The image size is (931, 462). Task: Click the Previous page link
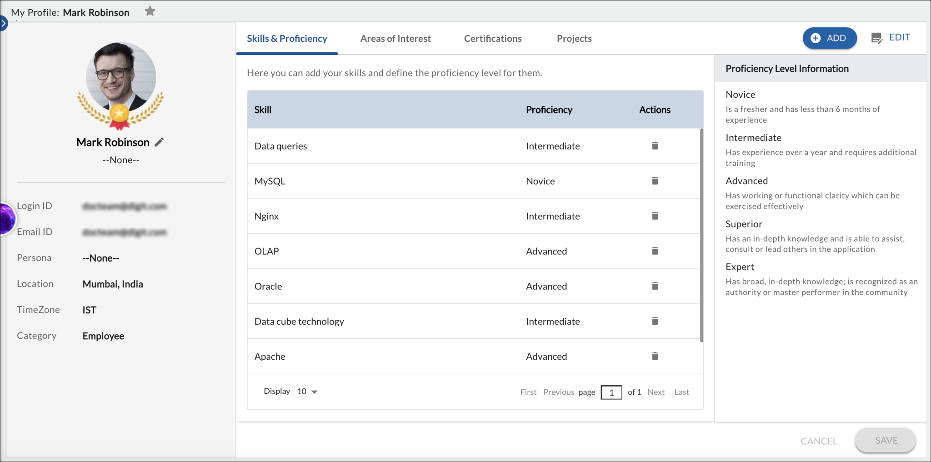tap(559, 392)
